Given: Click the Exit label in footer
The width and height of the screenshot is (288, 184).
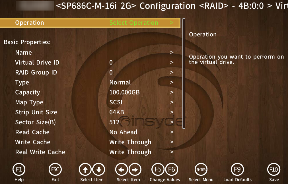Looking at the screenshot, I should 55,180.
